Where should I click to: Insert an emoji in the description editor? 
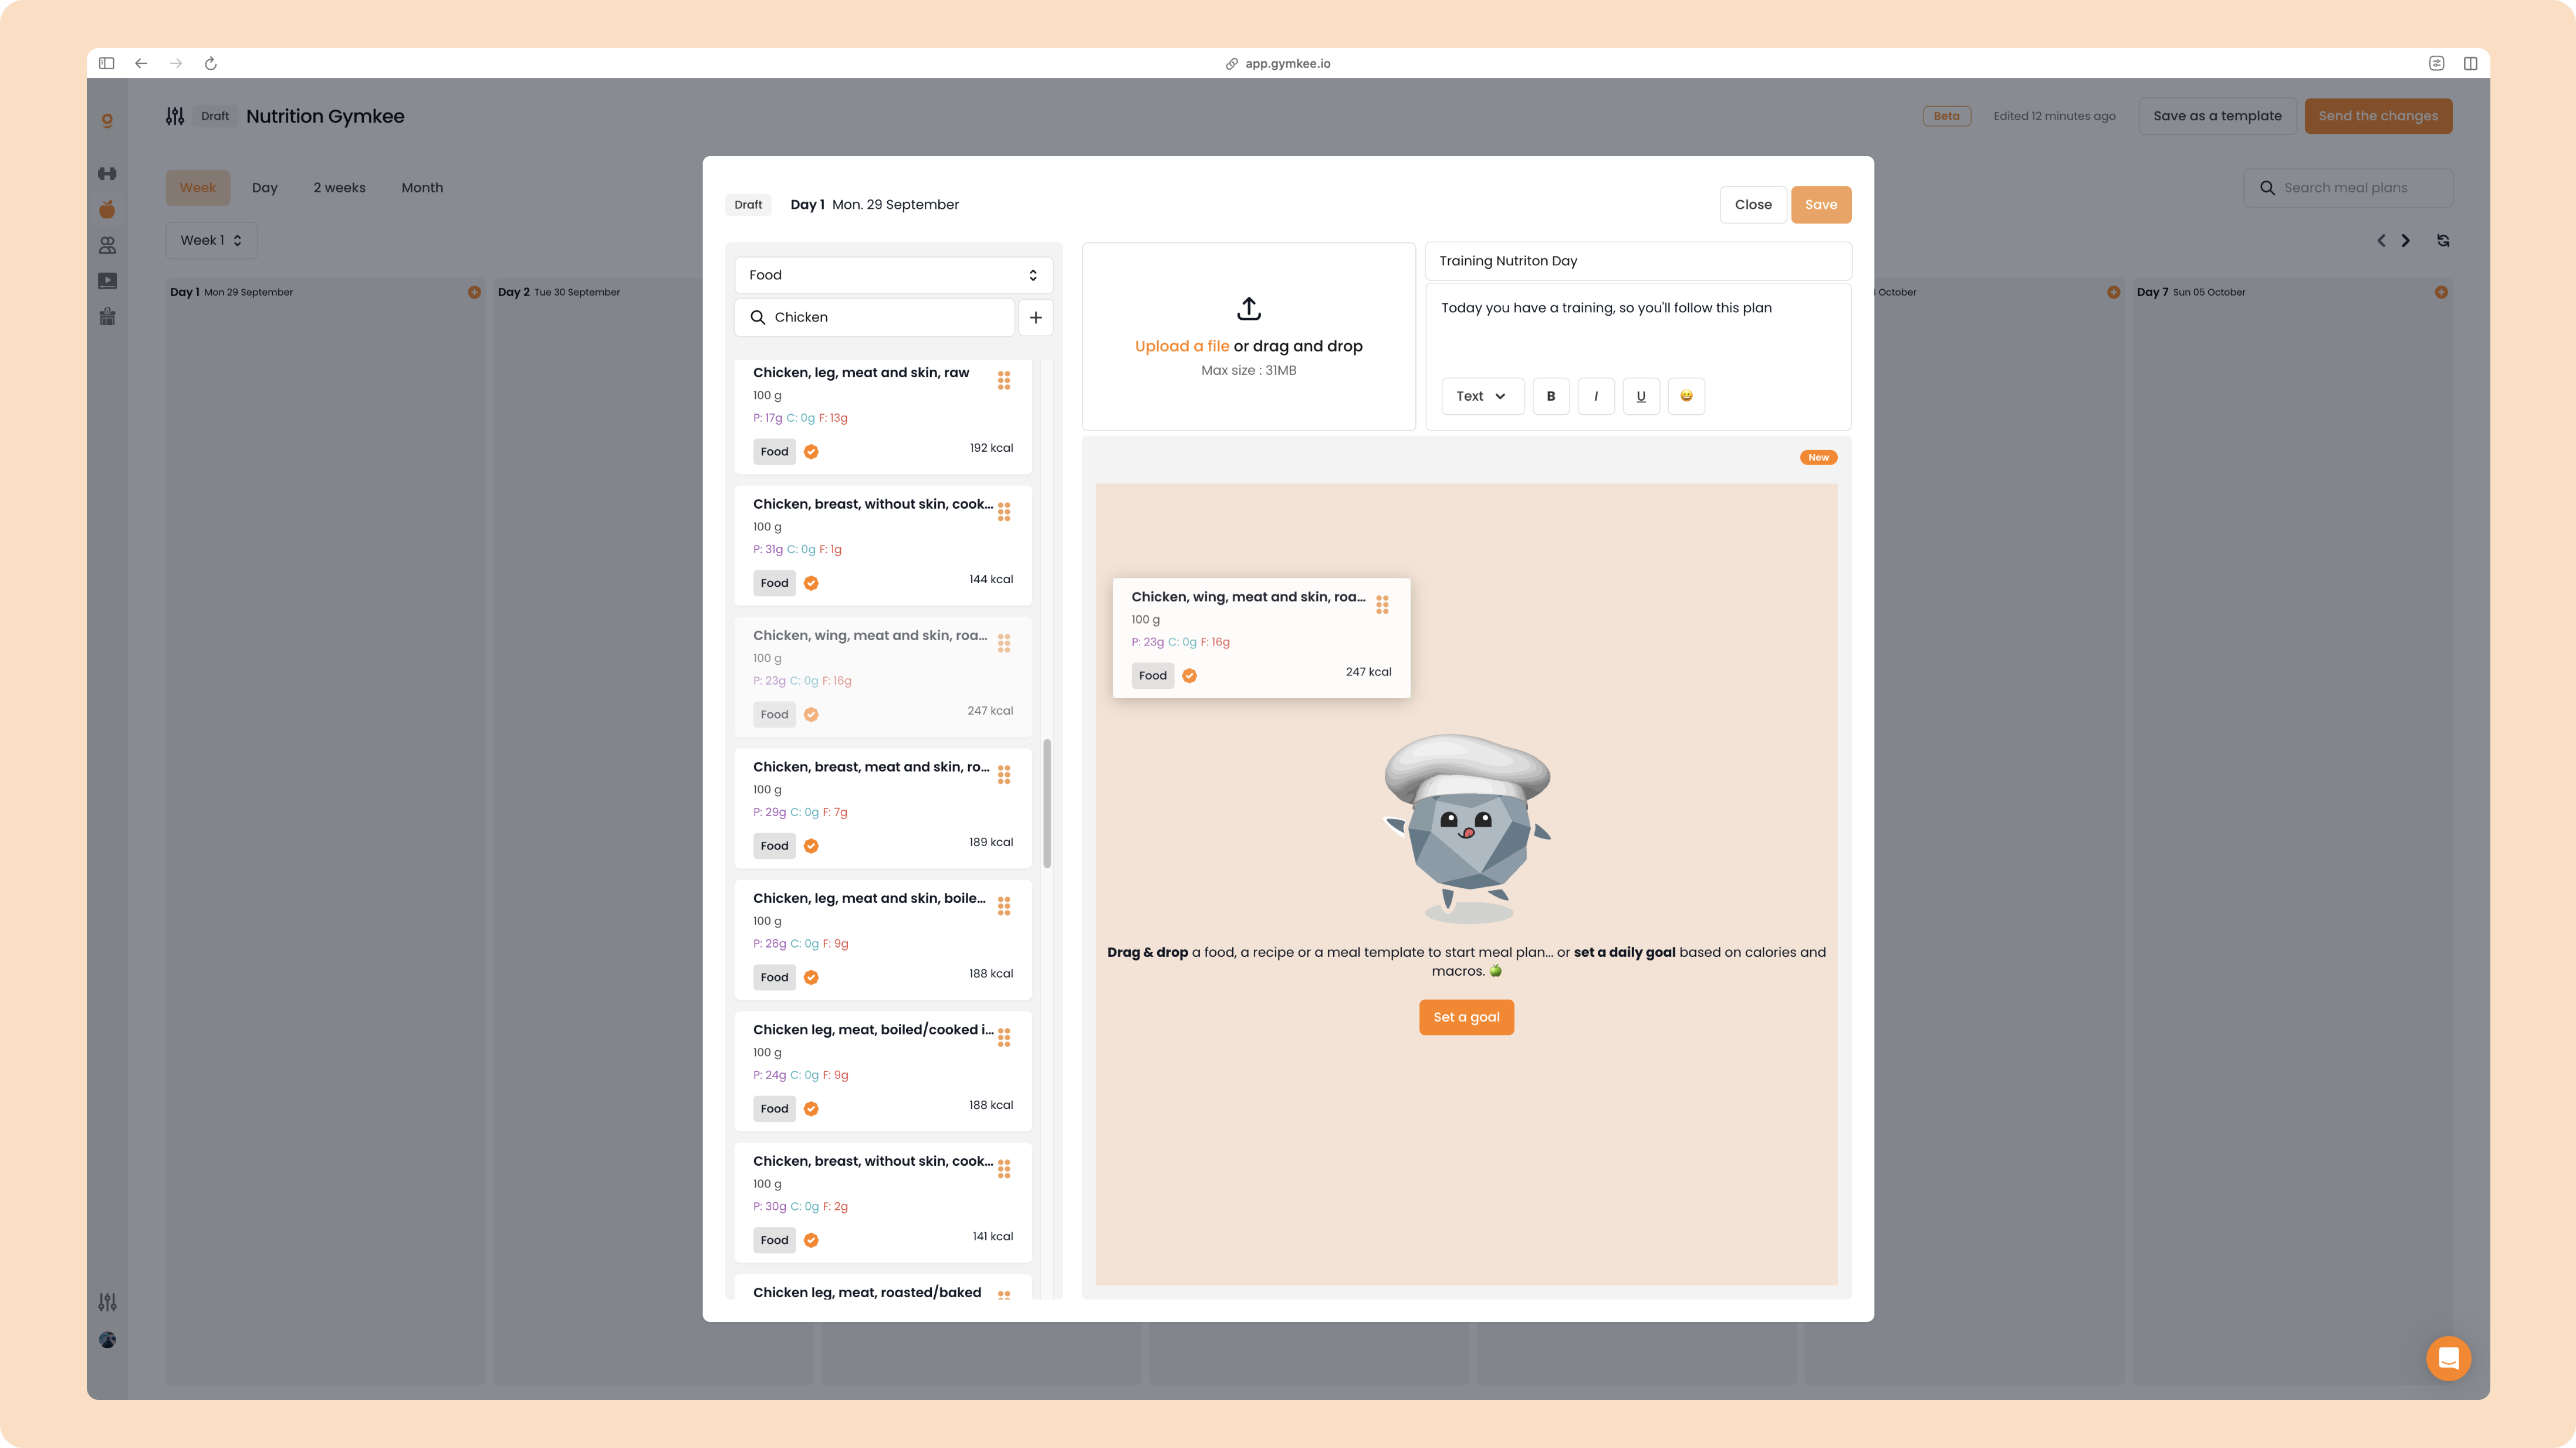click(1686, 396)
